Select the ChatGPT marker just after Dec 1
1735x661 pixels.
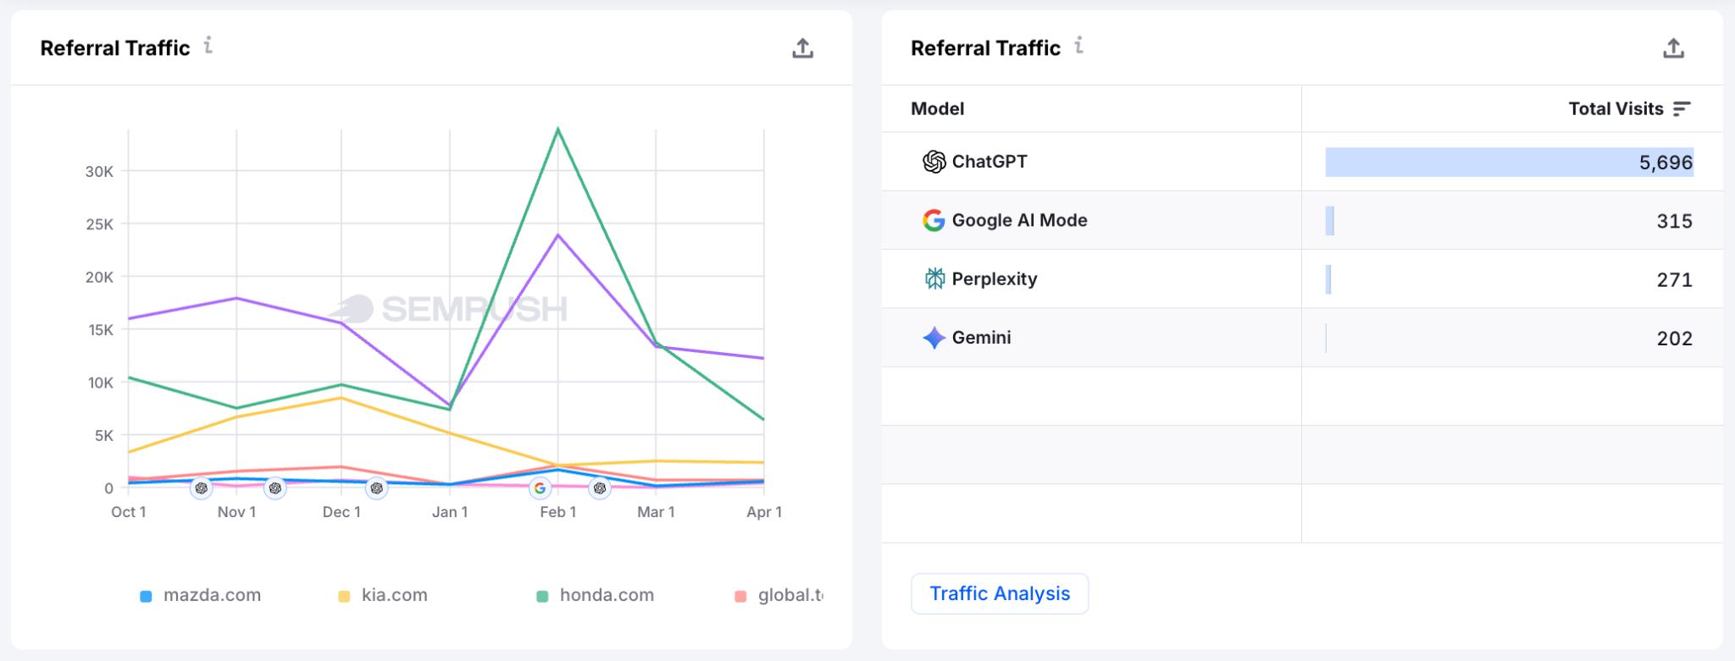click(377, 488)
